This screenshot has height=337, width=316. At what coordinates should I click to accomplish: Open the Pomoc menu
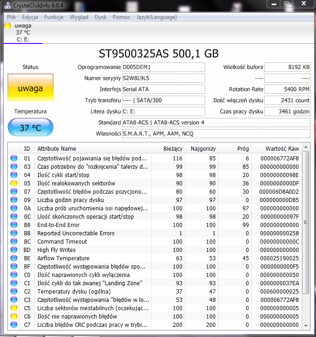click(122, 17)
